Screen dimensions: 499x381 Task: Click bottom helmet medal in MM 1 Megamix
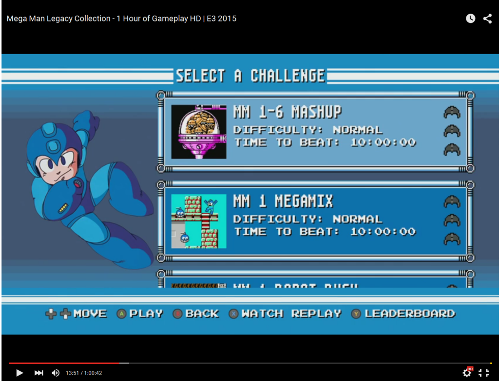click(452, 239)
